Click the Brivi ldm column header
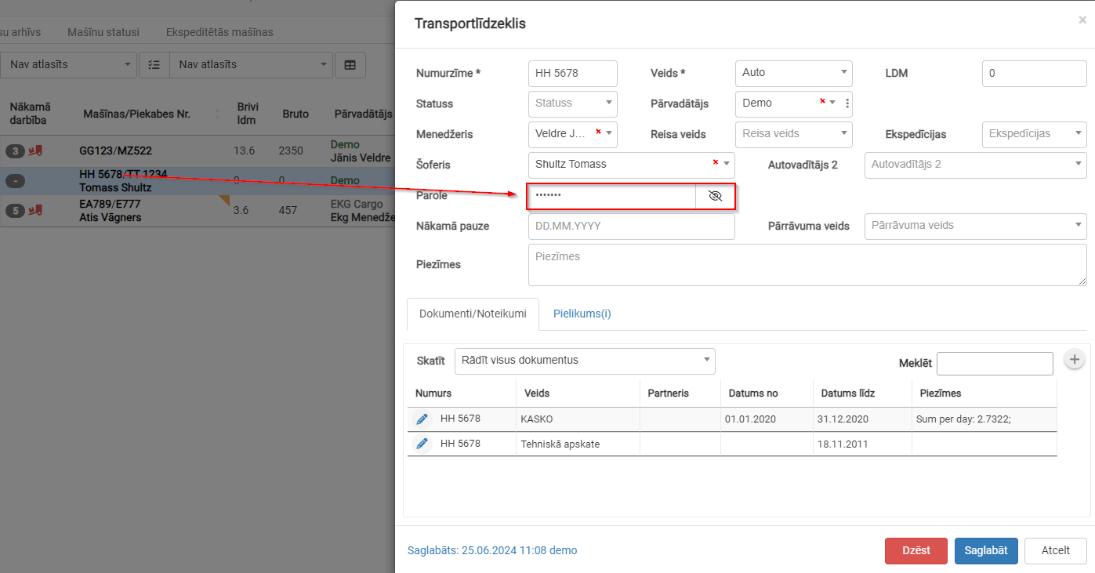The width and height of the screenshot is (1095, 573). (x=248, y=114)
